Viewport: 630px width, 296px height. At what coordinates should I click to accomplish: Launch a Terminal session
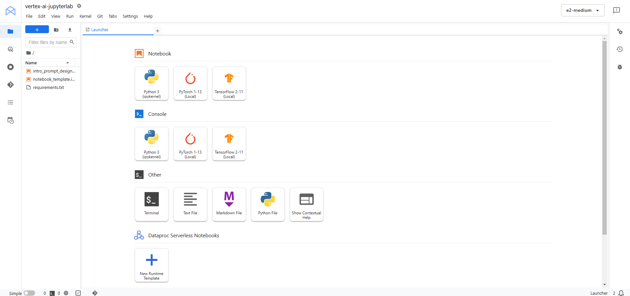click(151, 204)
